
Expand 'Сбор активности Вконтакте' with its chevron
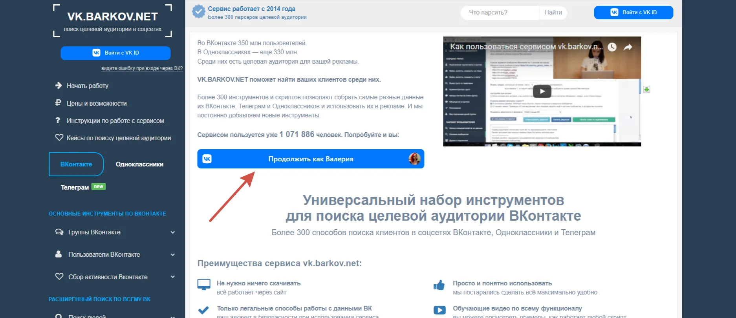[x=173, y=277]
